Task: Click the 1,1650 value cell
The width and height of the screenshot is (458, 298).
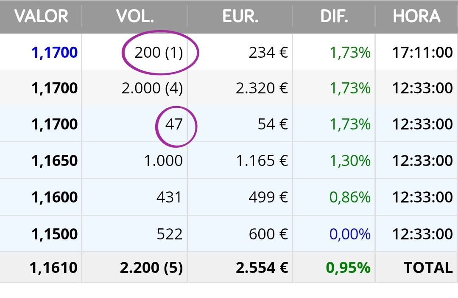Action: click(x=54, y=161)
